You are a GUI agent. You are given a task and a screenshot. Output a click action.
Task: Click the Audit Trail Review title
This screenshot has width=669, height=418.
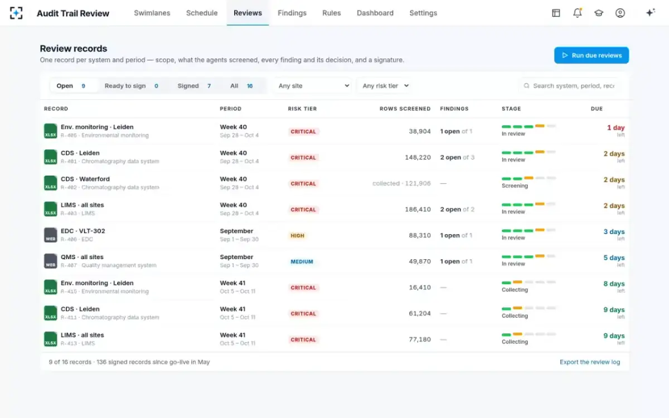pos(73,13)
